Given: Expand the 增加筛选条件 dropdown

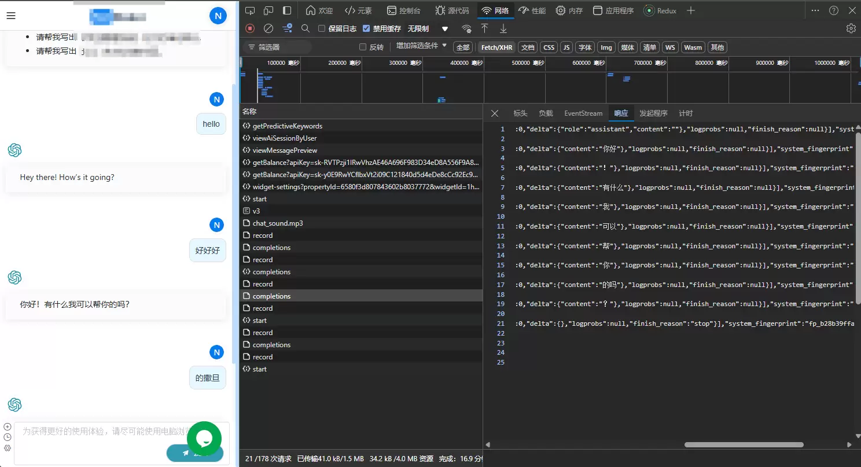Looking at the screenshot, I should [x=422, y=46].
